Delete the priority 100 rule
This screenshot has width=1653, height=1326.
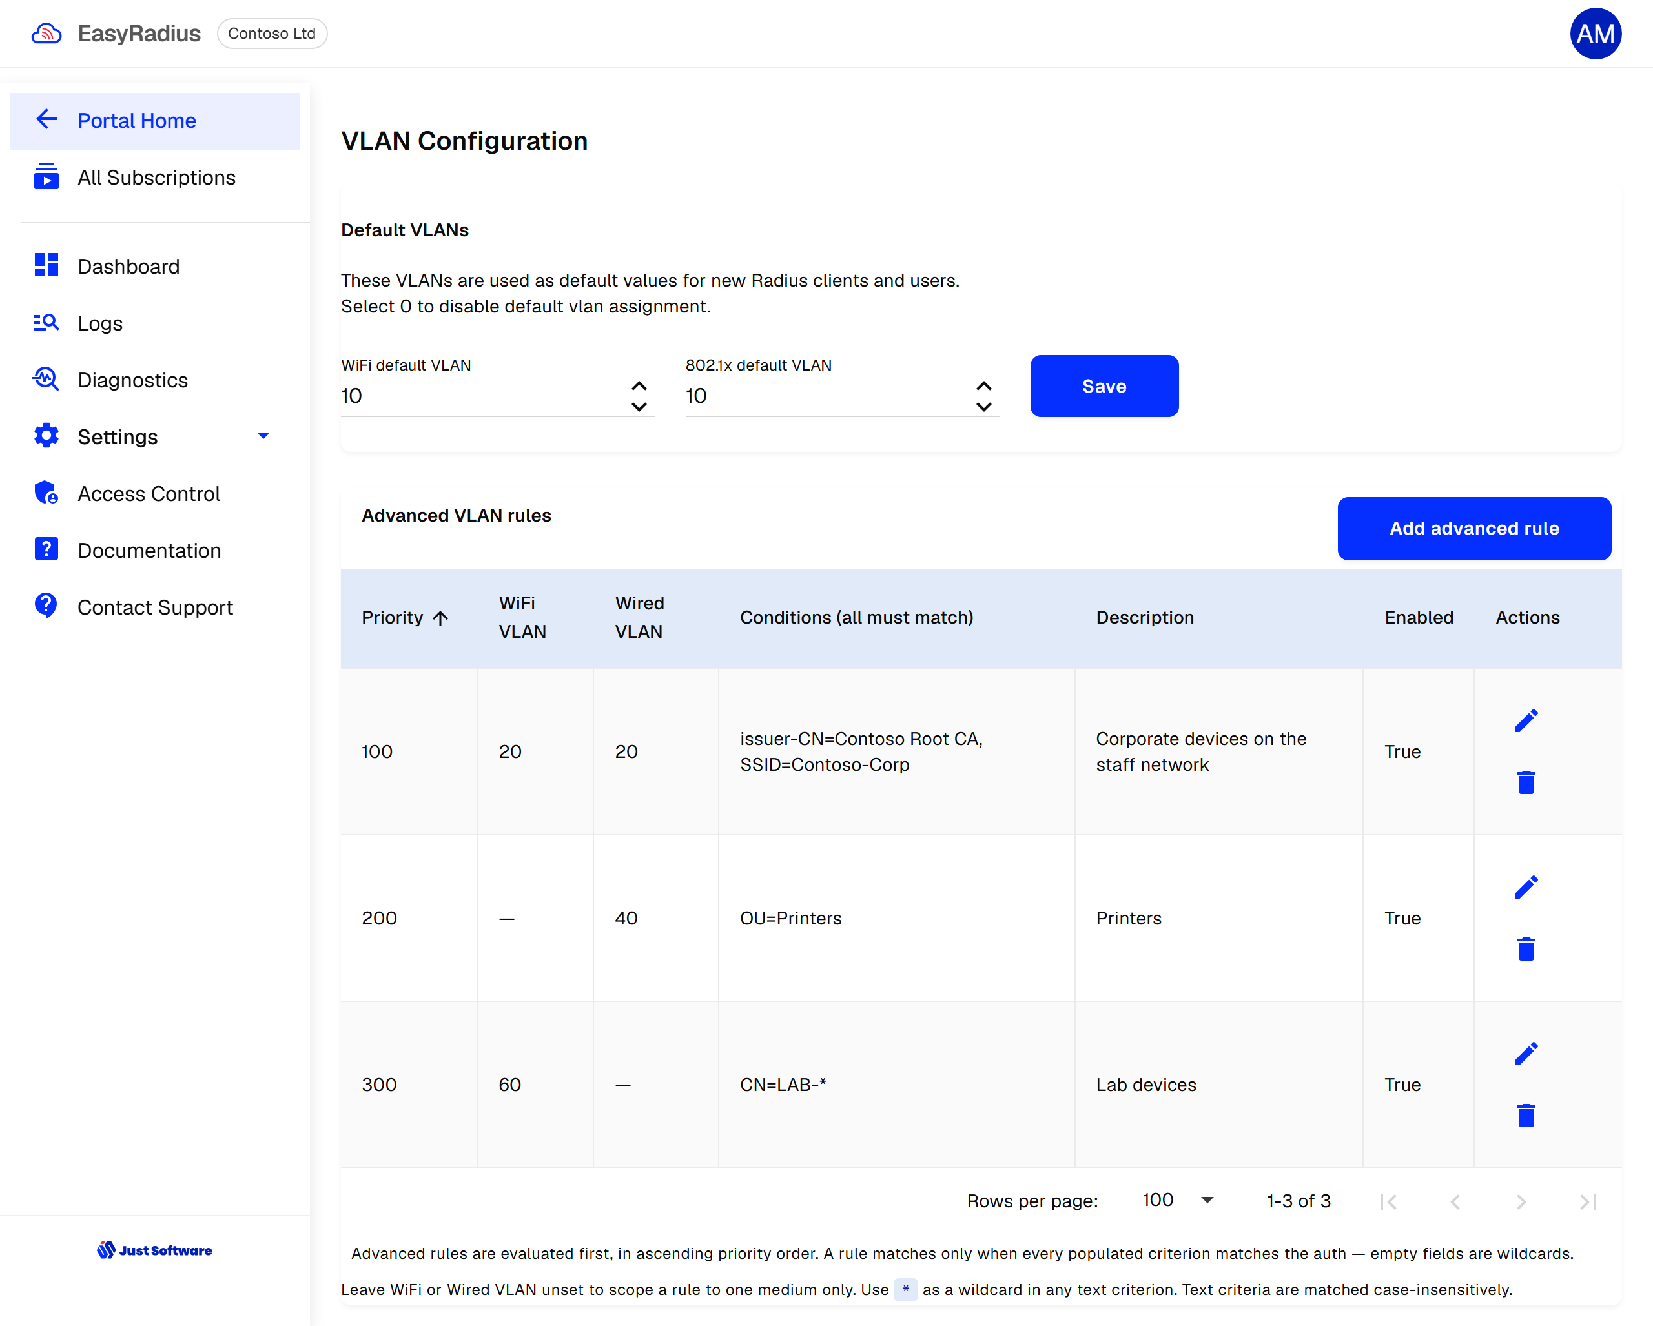click(1526, 782)
